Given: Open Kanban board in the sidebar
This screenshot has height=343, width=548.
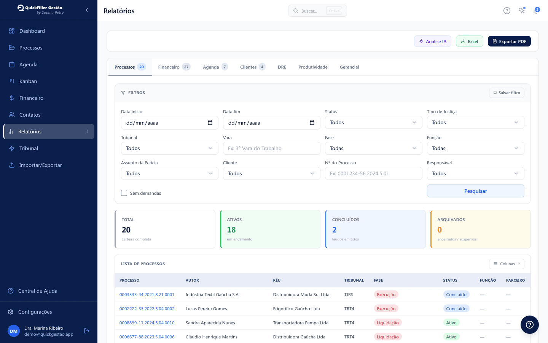Looking at the screenshot, I should [x=49, y=81].
